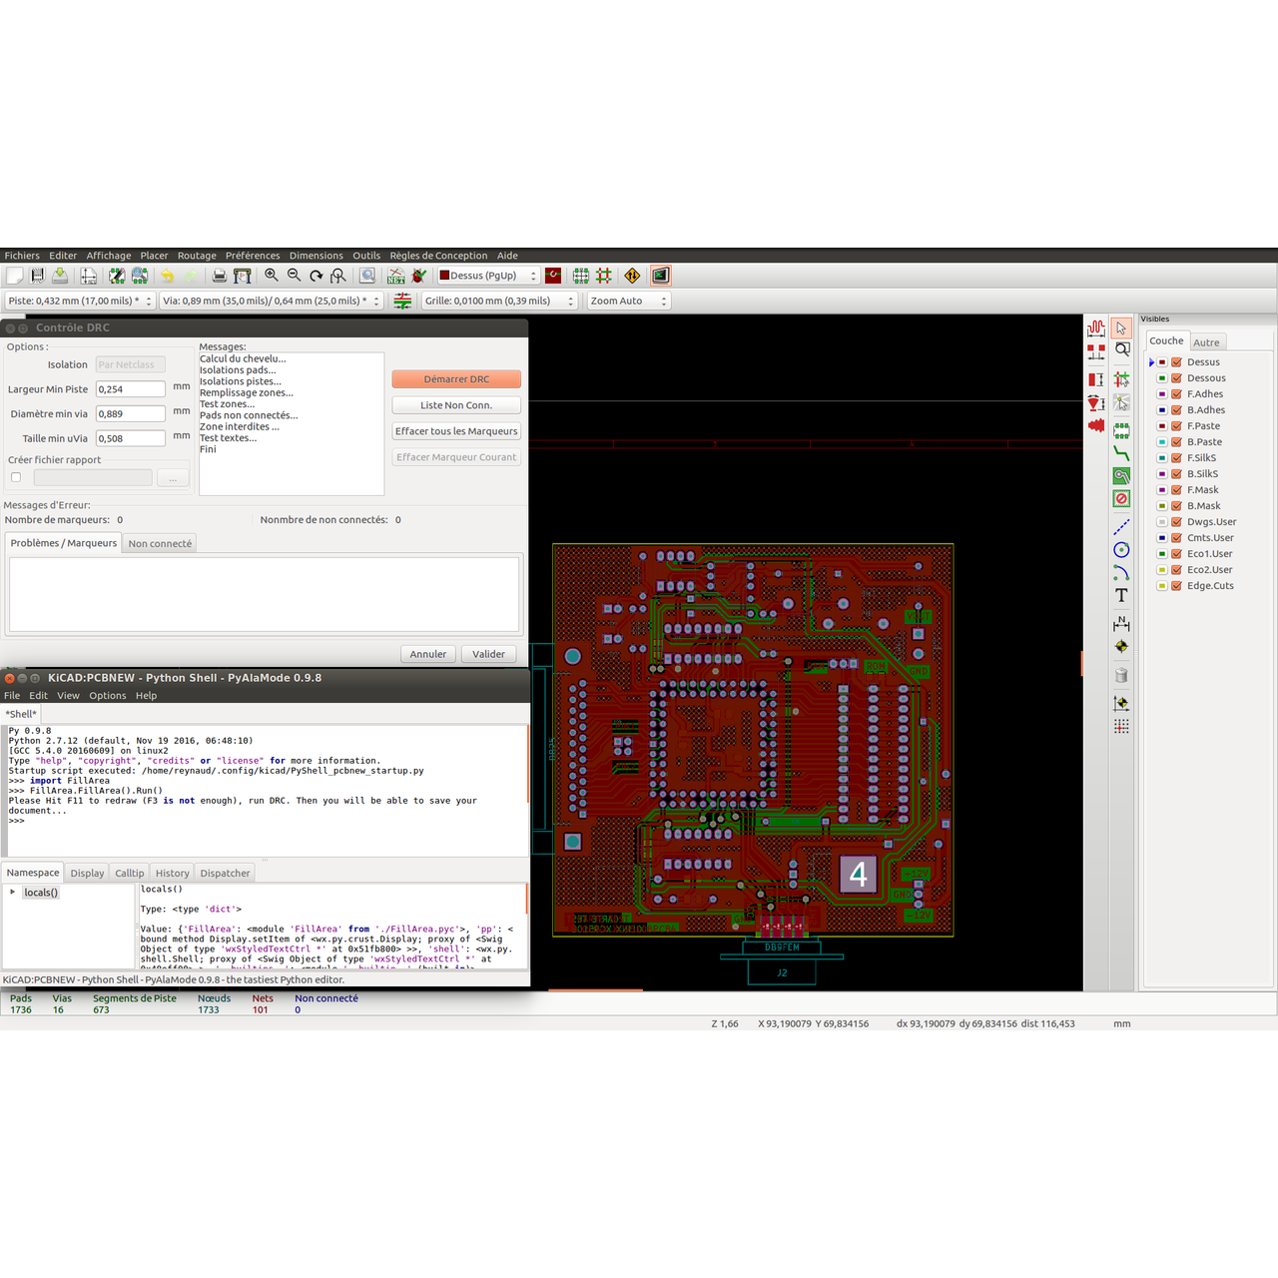
Task: Click the Annuler button
Action: [x=428, y=654]
